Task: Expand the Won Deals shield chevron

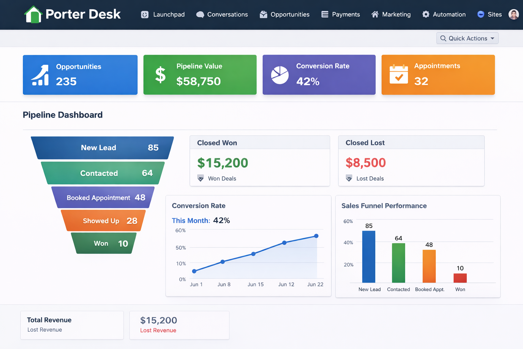Action: pyautogui.click(x=201, y=178)
